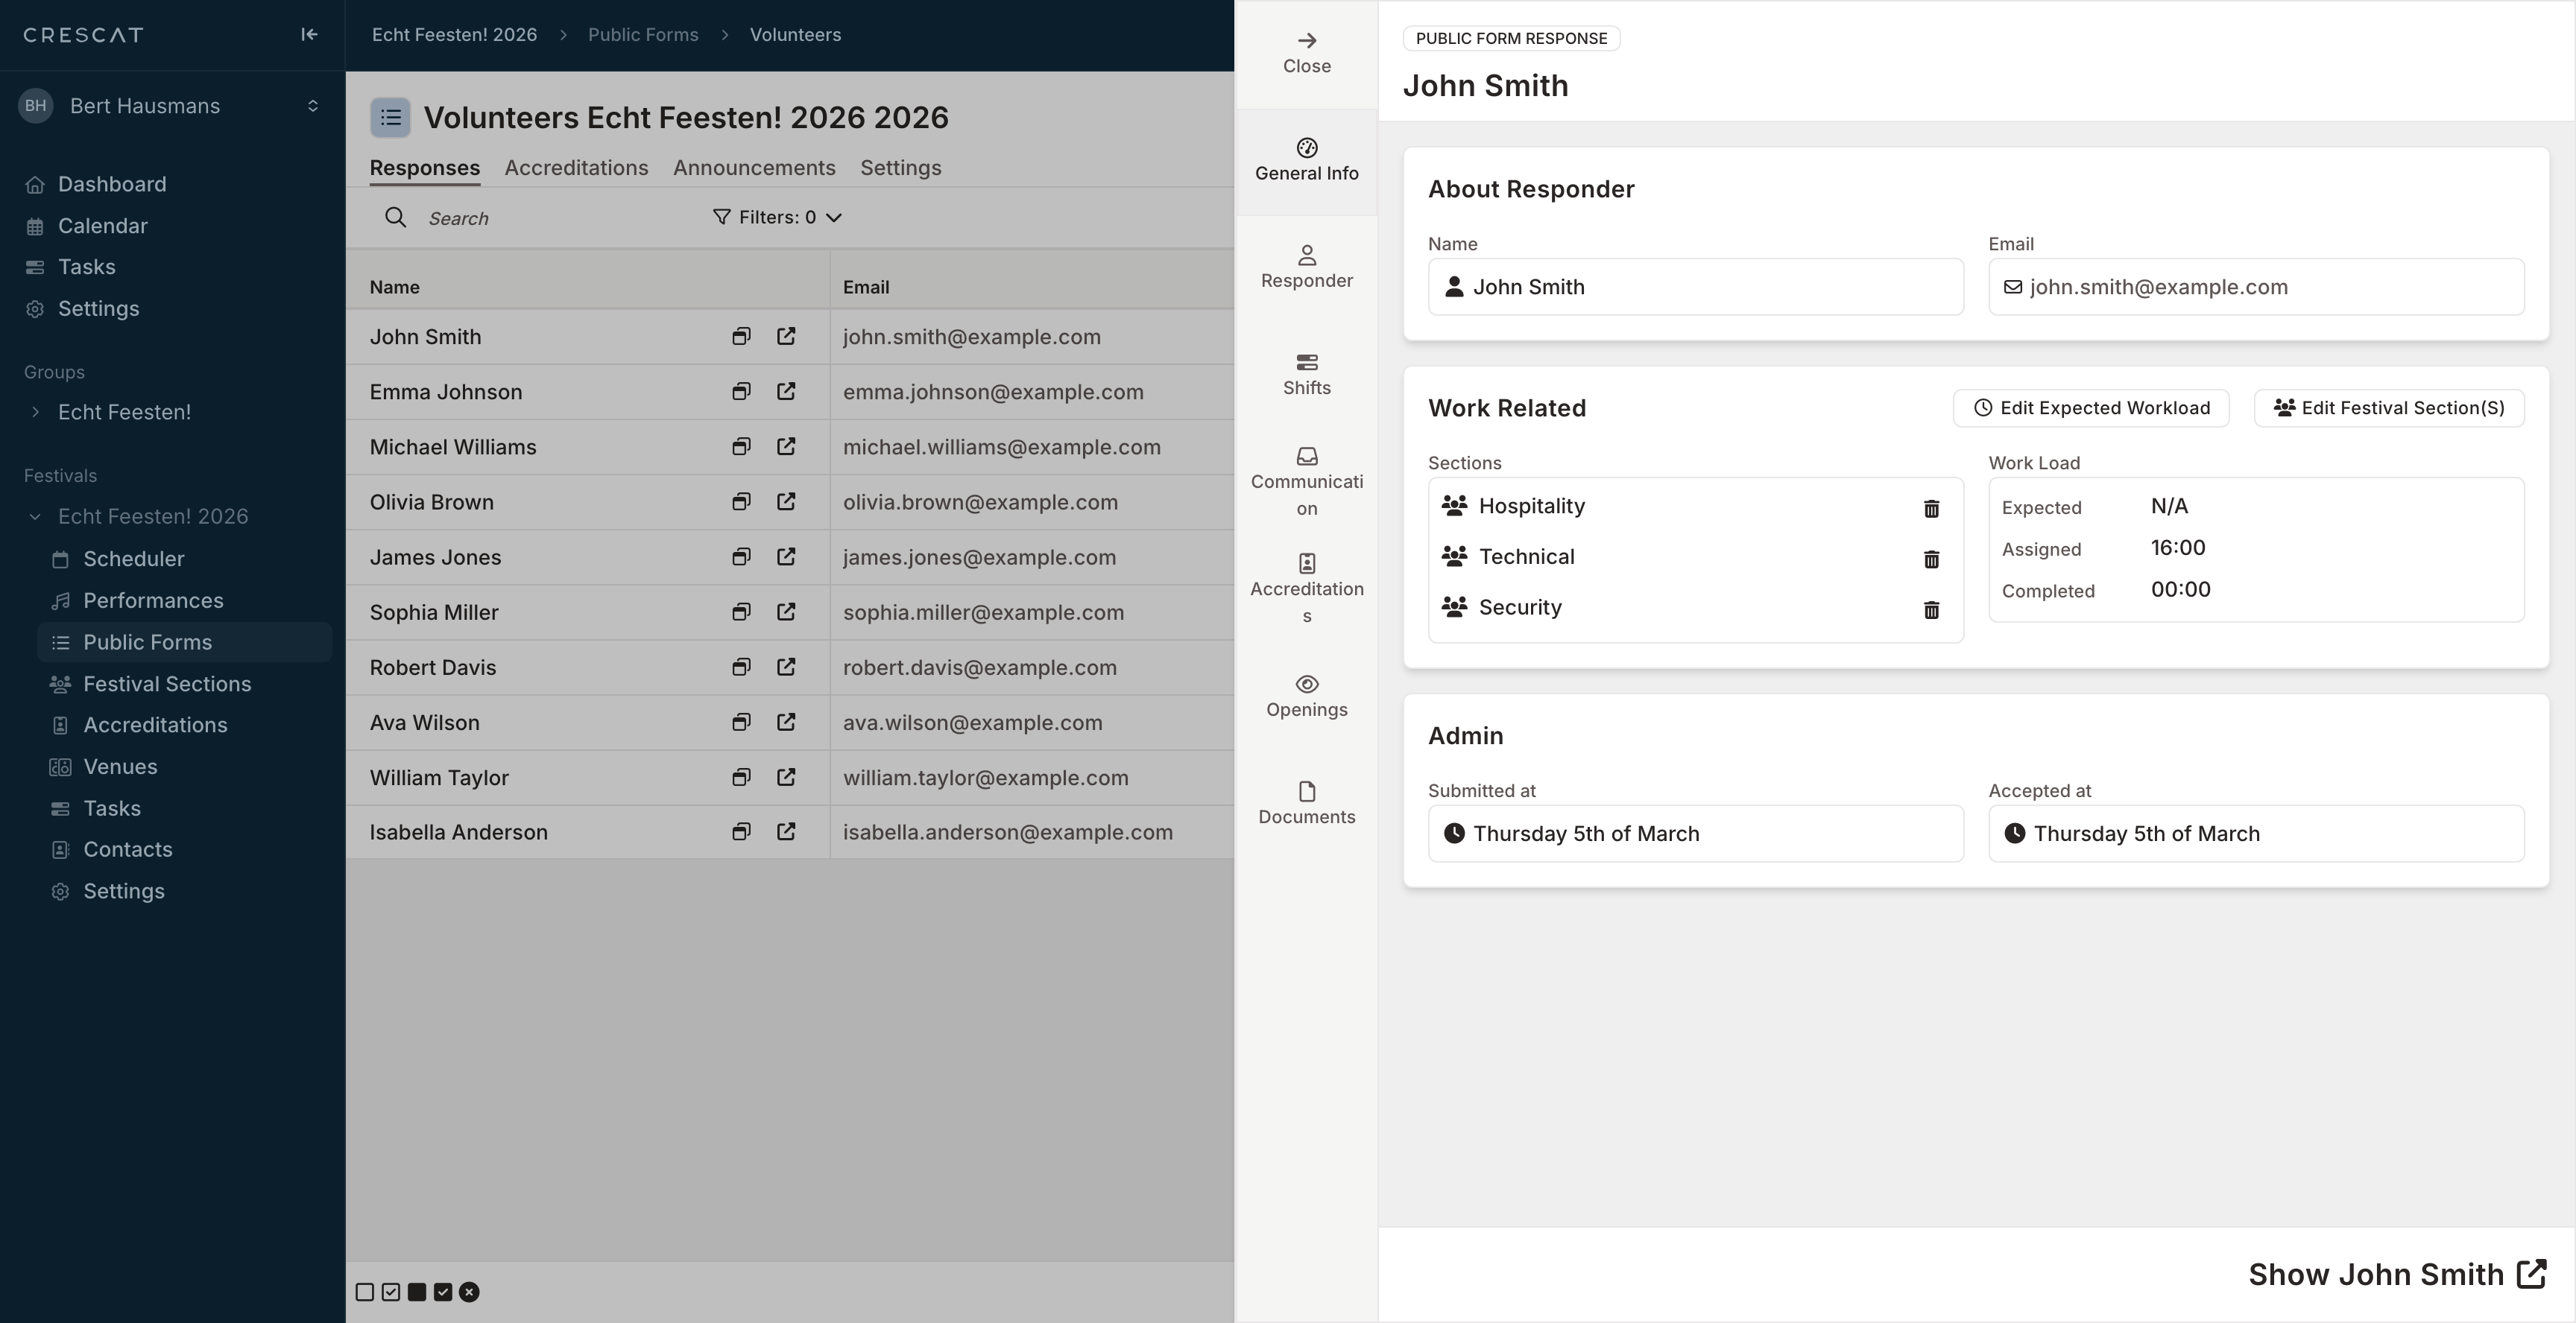Switch to the Announcements tab
The width and height of the screenshot is (2576, 1323).
753,168
